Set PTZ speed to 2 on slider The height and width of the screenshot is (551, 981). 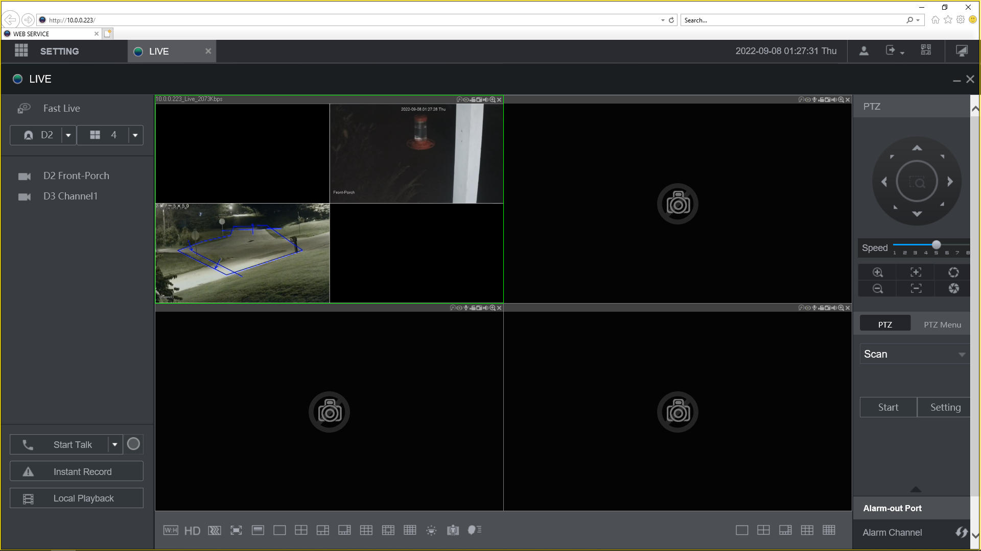904,245
